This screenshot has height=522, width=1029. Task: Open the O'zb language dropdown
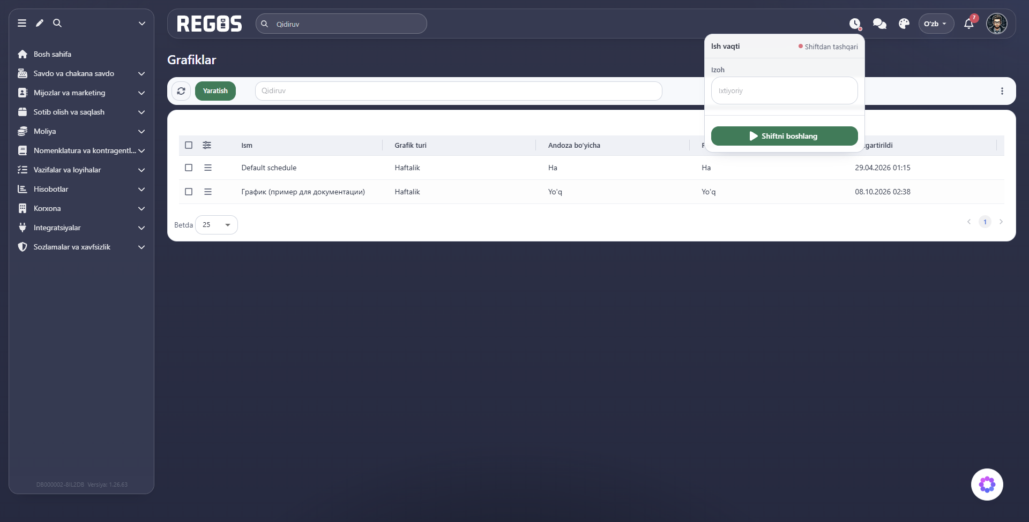coord(936,24)
